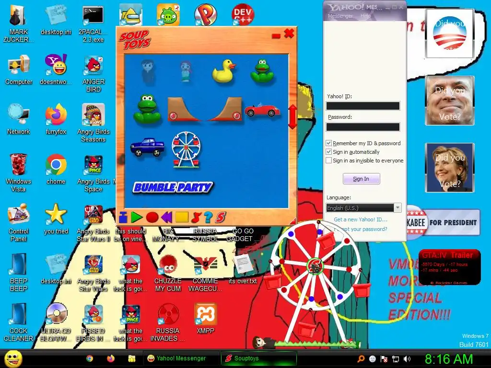
Task: Select the girl doll toy in Soup Toys
Action: pos(186,71)
